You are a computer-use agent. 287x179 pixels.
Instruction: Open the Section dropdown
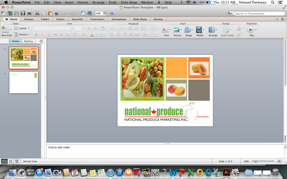[x=22, y=34]
